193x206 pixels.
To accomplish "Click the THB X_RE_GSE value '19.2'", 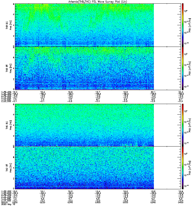I will click(x=15, y=92).
